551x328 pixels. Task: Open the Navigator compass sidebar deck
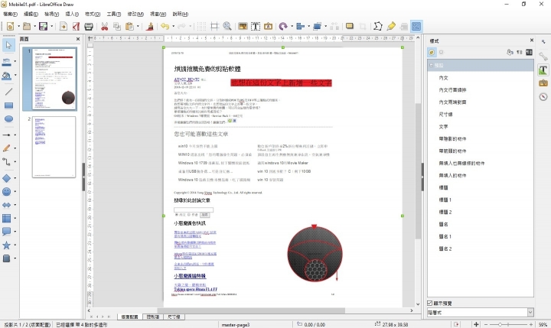[x=543, y=96]
